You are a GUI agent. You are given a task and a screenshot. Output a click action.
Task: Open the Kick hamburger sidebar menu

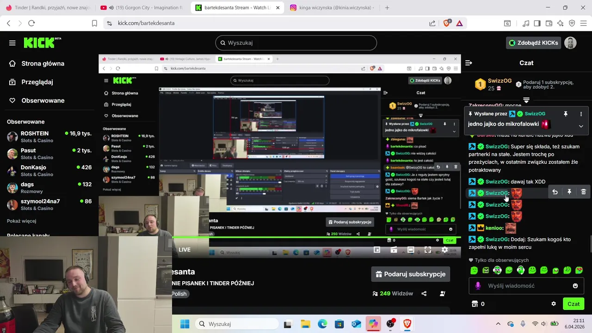(12, 43)
